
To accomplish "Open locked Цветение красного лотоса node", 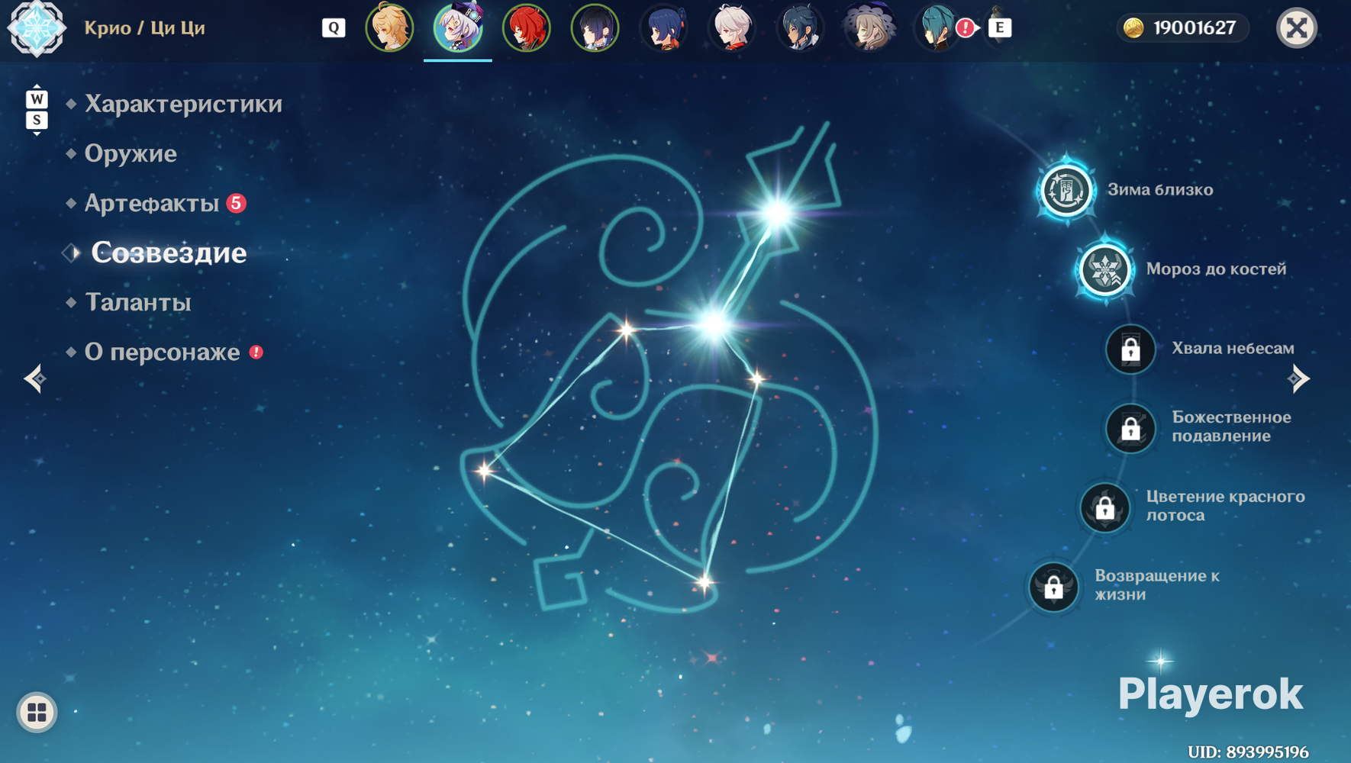I will tap(1104, 507).
